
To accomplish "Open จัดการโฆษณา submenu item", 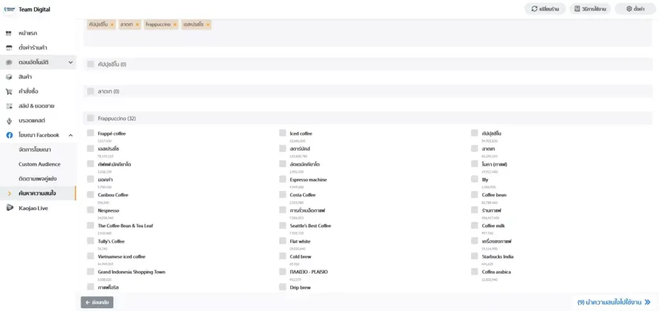I will pos(35,150).
